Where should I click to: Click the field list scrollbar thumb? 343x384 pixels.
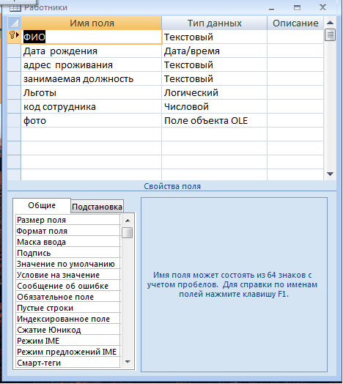click(x=330, y=34)
